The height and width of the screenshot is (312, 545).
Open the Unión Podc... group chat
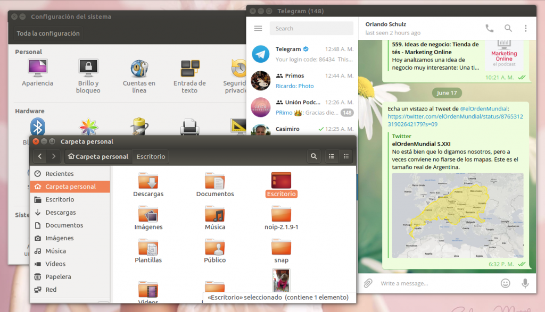[x=302, y=107]
